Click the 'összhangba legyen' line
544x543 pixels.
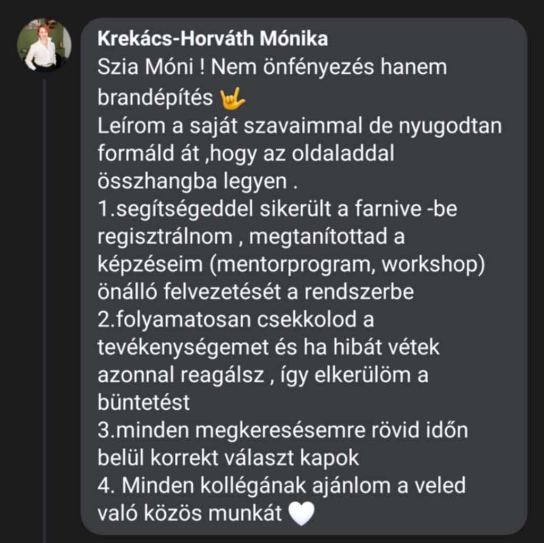(x=198, y=181)
